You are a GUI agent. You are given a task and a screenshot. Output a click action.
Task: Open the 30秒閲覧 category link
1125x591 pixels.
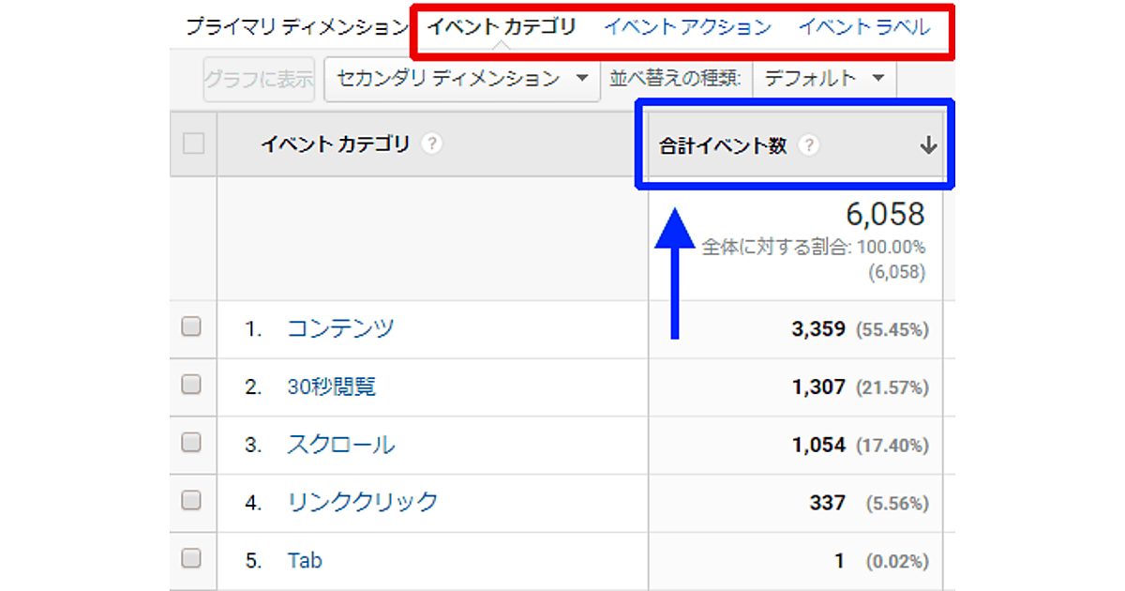tap(332, 386)
